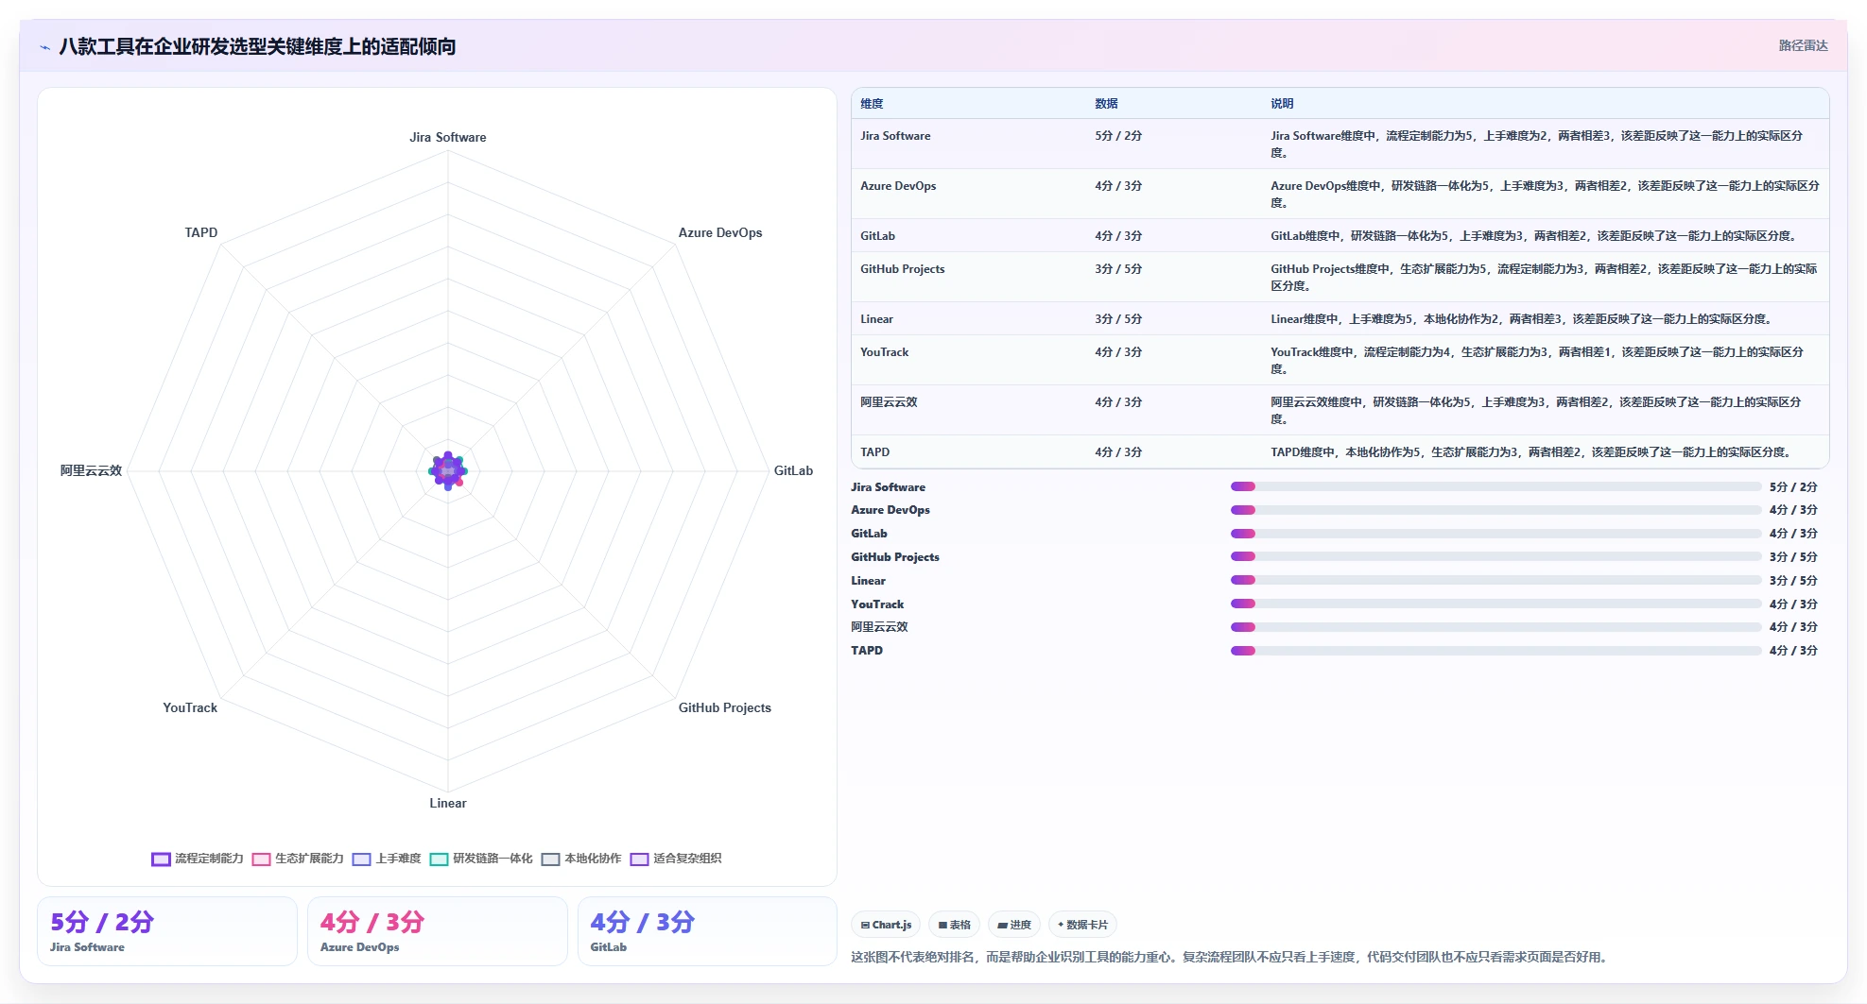Click the GitHub Projects progress bar
Image resolution: width=1867 pixels, height=1004 pixels.
(1495, 557)
